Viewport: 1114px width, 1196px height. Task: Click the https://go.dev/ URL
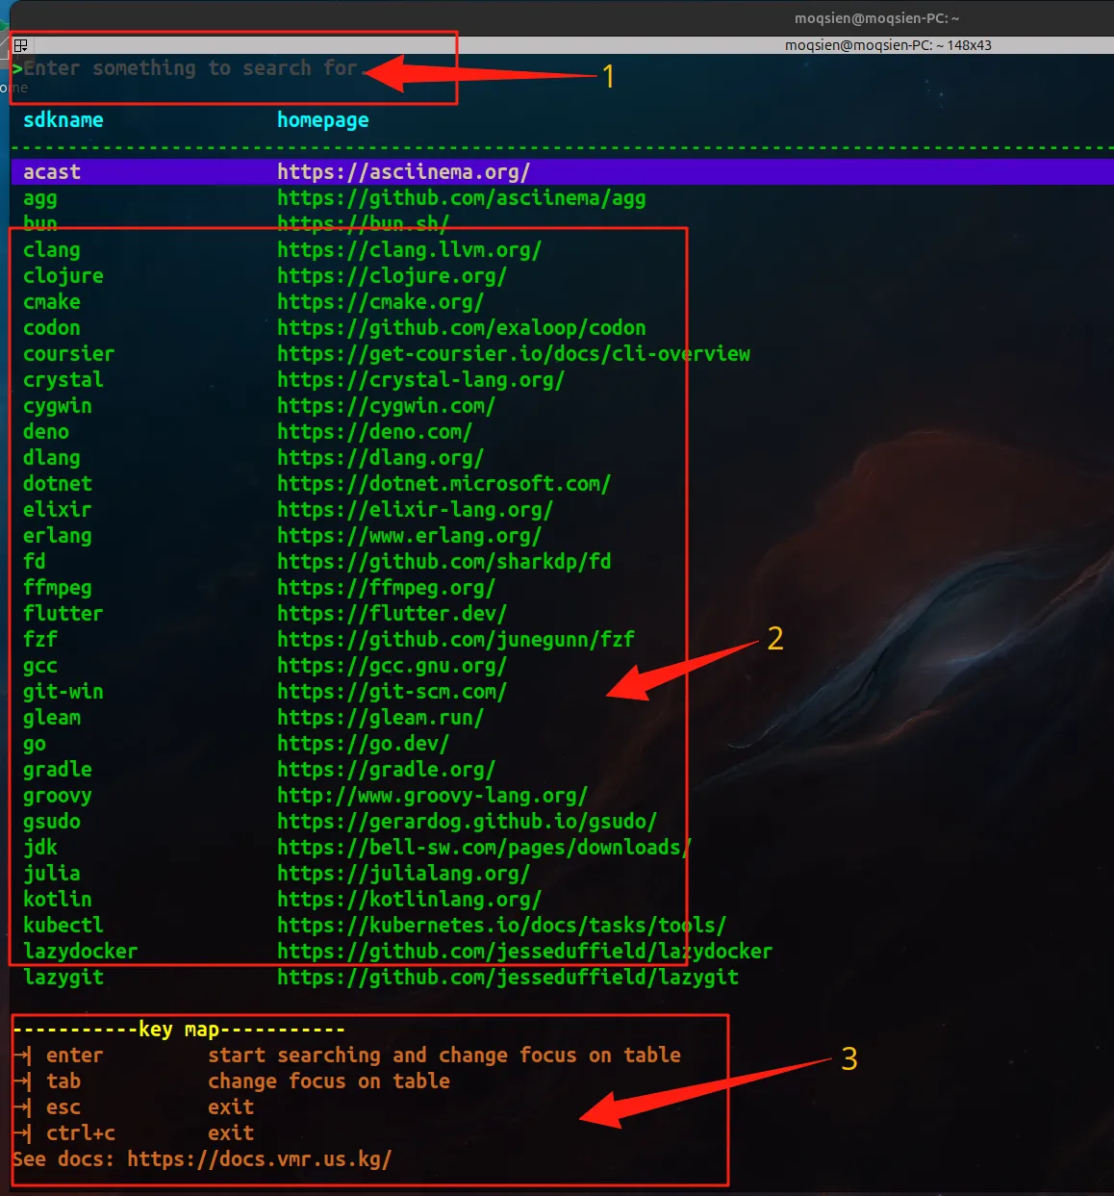tap(364, 744)
